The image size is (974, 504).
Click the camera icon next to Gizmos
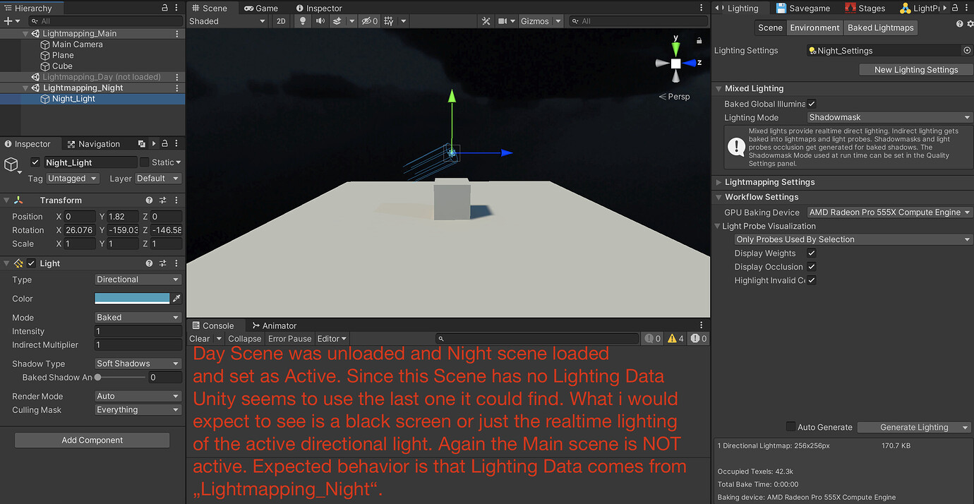point(503,20)
